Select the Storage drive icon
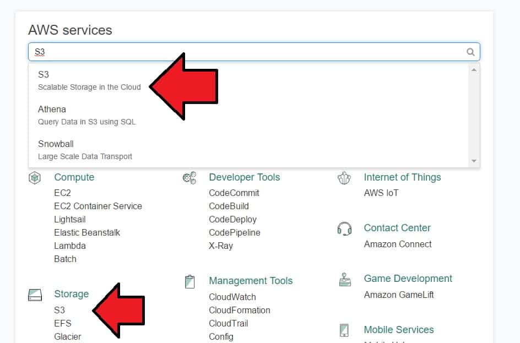This screenshot has width=520, height=343. [x=35, y=295]
